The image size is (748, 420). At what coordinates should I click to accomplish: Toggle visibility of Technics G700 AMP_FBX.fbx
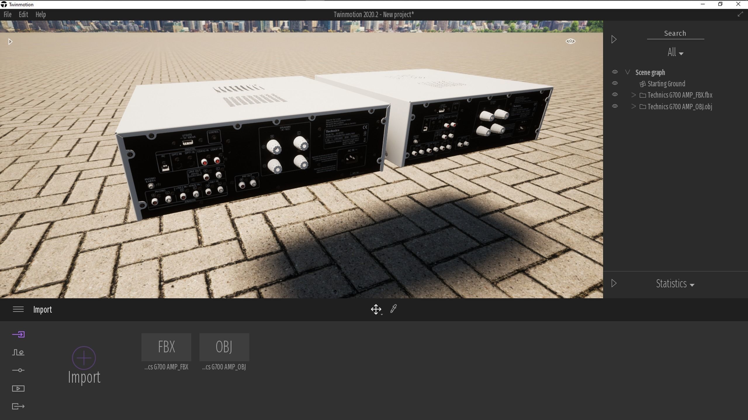coord(615,95)
